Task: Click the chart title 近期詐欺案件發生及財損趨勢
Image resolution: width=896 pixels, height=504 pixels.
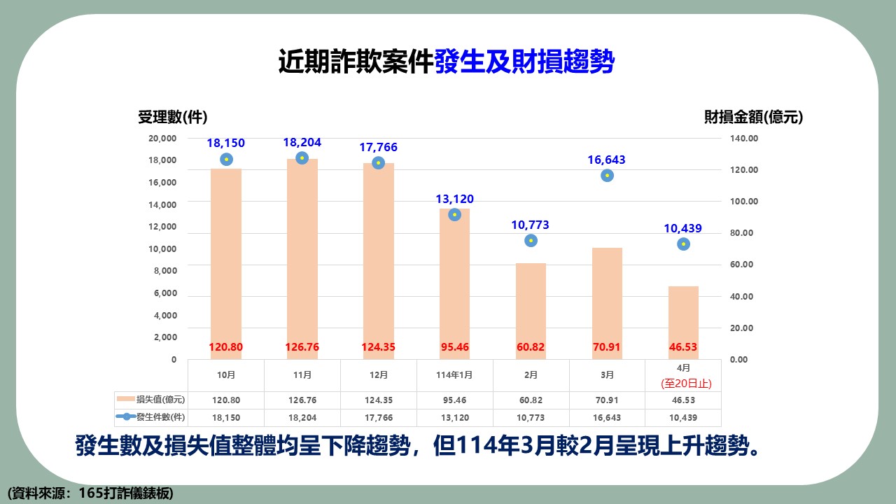Action: pos(447,62)
